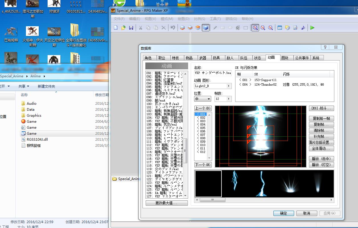Choose the 1:1 zoom scale icon

click(255, 28)
